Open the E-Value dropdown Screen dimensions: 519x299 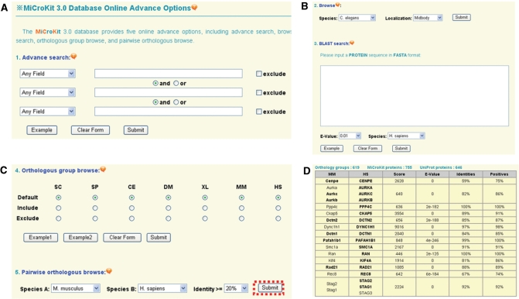coord(350,136)
